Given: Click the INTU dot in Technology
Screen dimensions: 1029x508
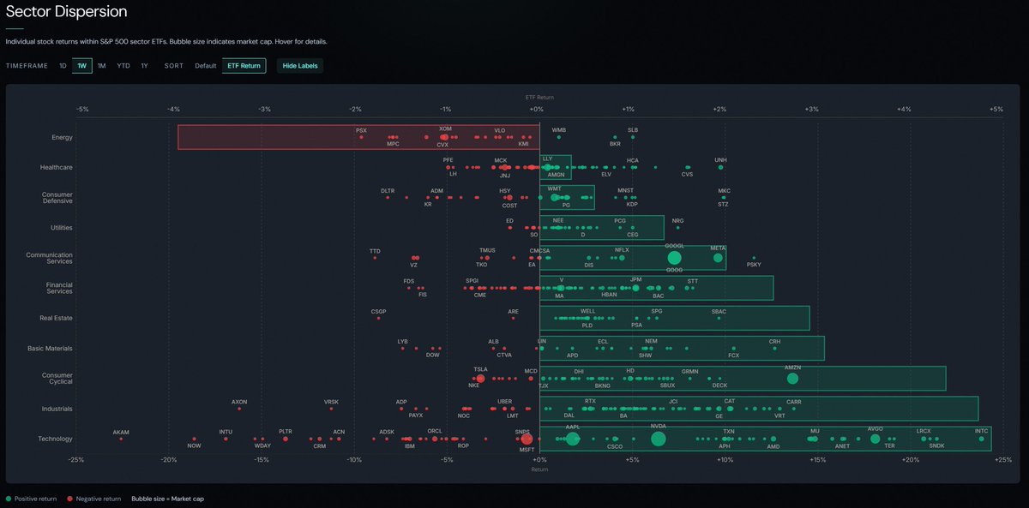Looking at the screenshot, I should [x=226, y=439].
